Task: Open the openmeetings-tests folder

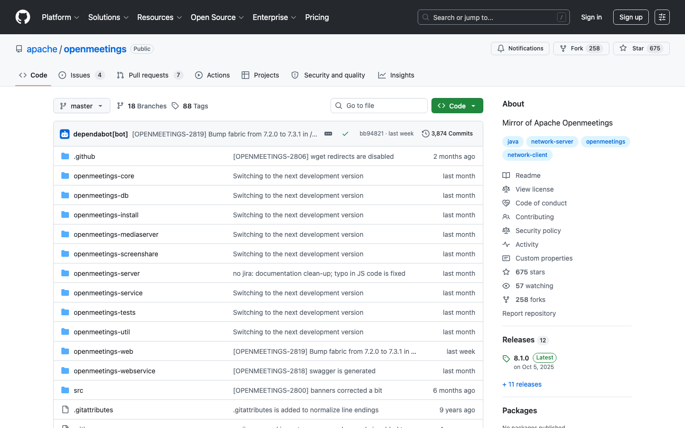Action: [105, 312]
